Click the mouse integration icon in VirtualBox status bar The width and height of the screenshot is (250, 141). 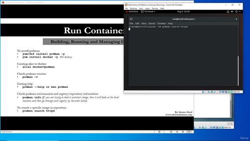(x=229, y=92)
